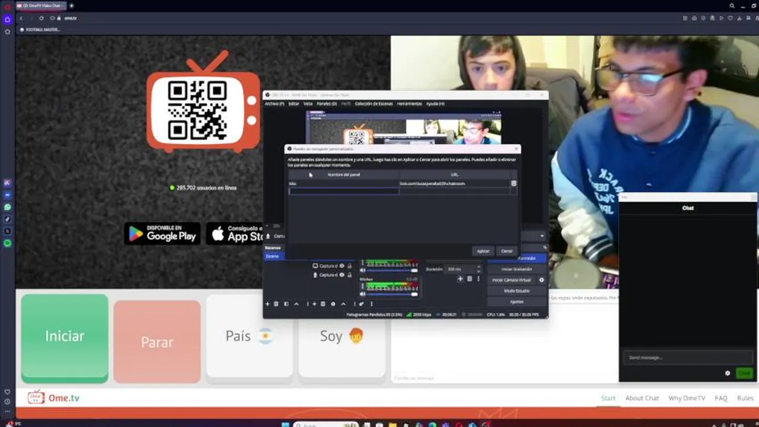Reload the page with browser refresh icon

tap(41, 18)
